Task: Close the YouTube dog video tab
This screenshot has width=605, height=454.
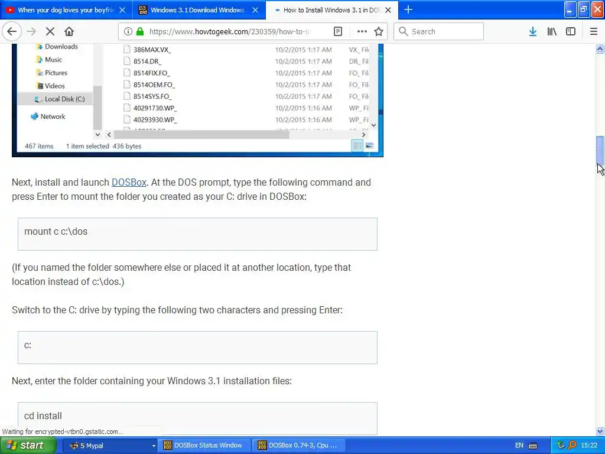Action: tap(122, 10)
